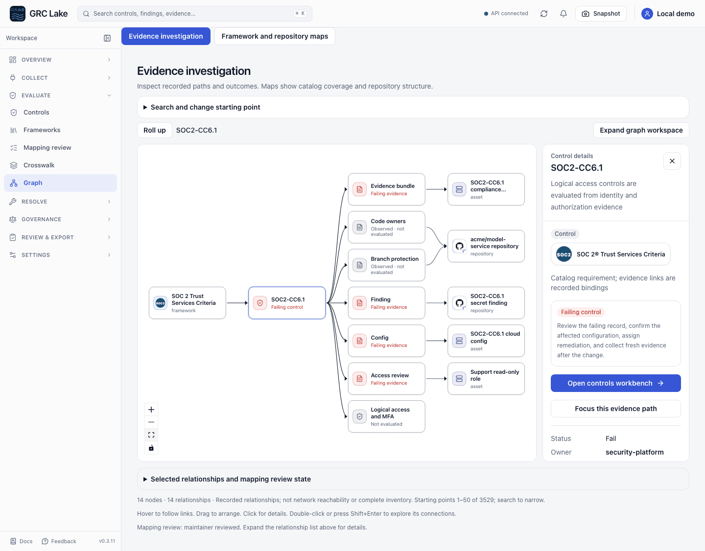Screen dimensions: 705x551
Task: Select the Evidence bundle node
Action: click(x=387, y=189)
